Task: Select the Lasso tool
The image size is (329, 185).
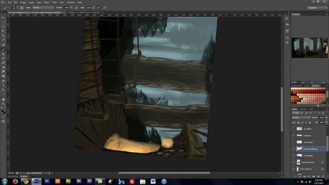Action: pos(3,27)
